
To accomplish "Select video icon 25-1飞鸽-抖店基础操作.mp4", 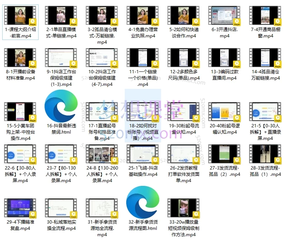I will [x=143, y=154].
